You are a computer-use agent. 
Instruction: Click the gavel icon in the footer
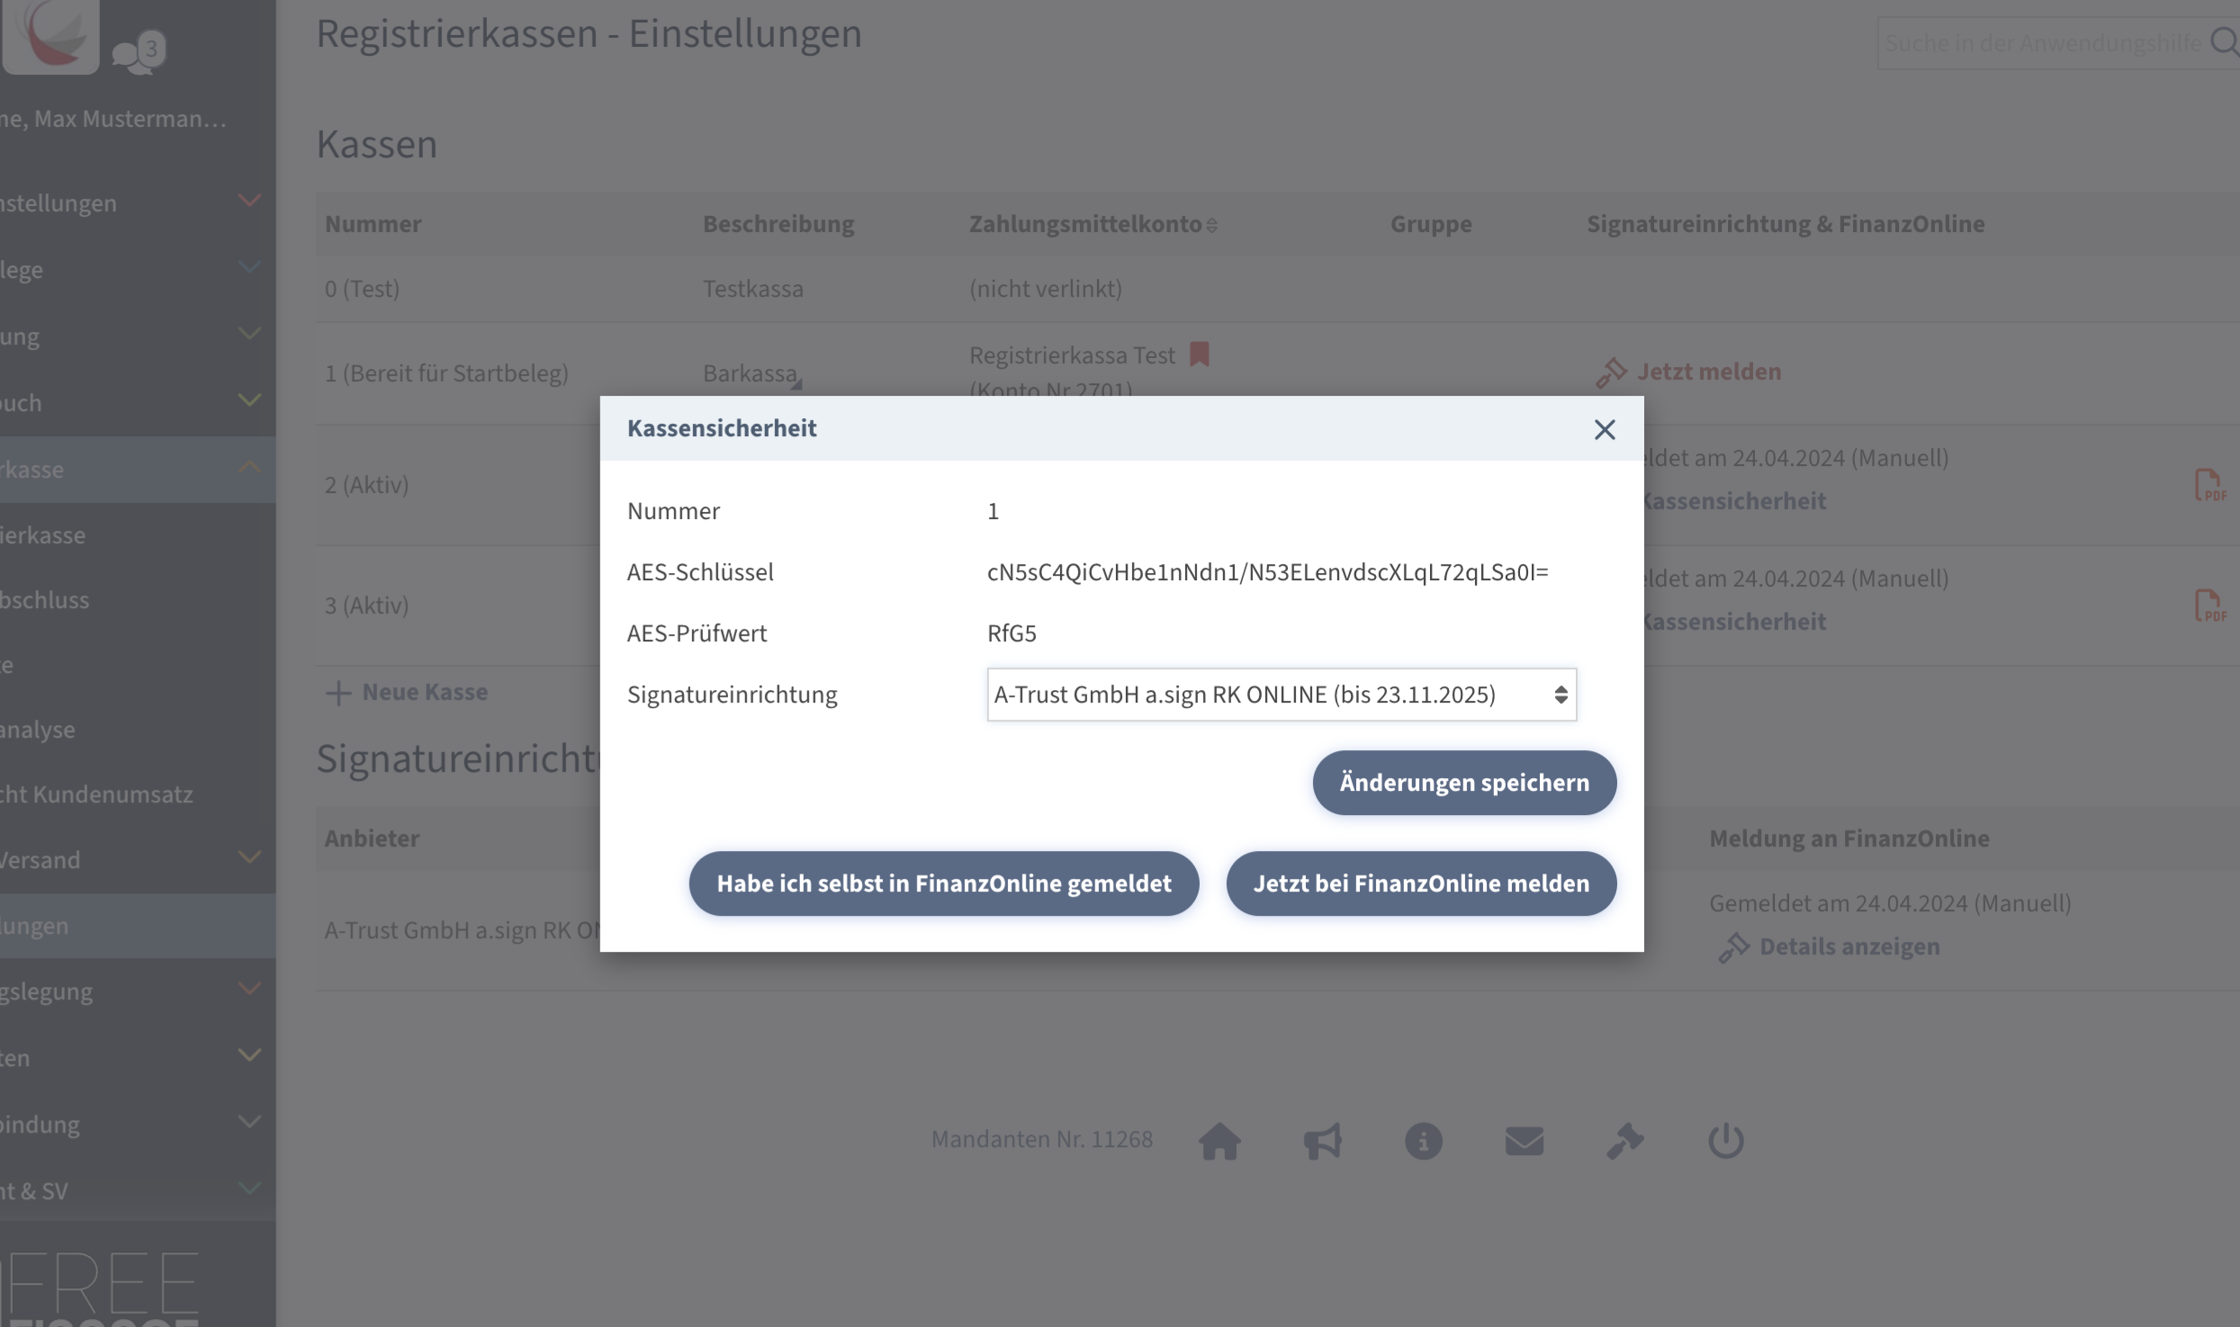1625,1141
